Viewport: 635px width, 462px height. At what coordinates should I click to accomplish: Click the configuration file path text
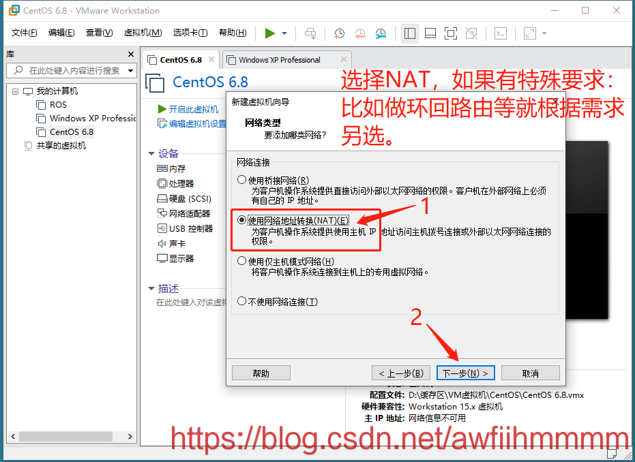(x=496, y=395)
